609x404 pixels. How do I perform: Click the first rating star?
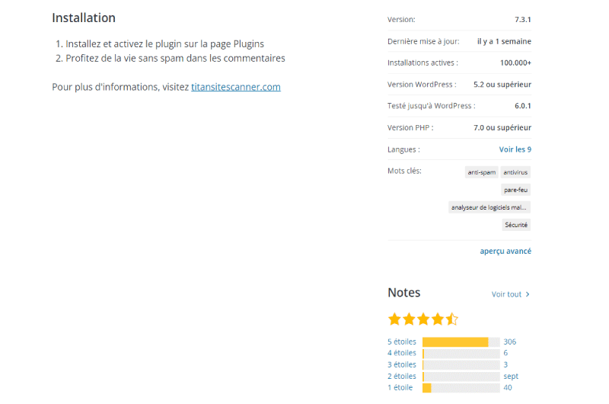[394, 319]
